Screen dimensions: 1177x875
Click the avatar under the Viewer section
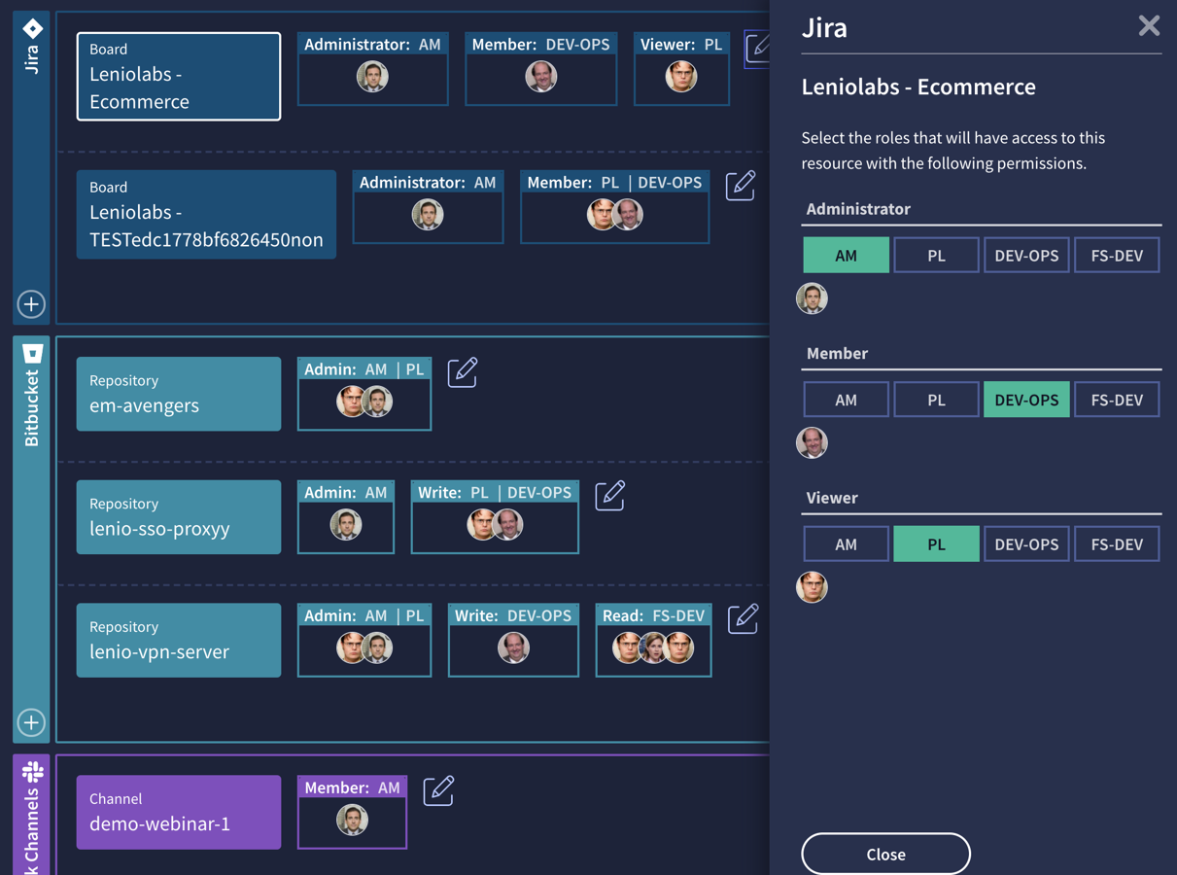812,587
